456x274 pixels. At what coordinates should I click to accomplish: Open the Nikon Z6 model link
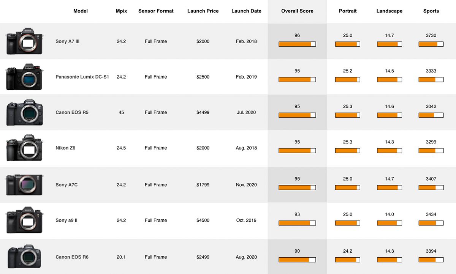[65, 148]
